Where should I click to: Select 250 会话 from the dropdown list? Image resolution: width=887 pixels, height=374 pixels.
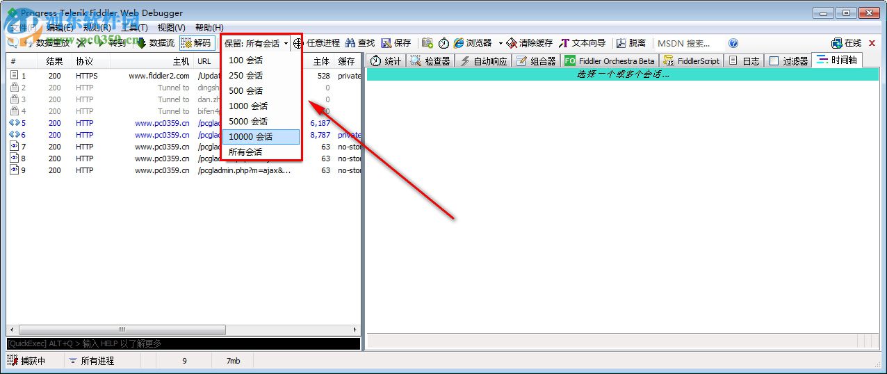tap(261, 76)
